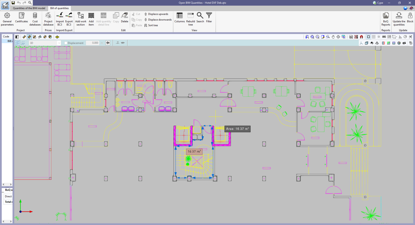Add work section
This screenshot has width=415, height=225.
tap(81, 19)
